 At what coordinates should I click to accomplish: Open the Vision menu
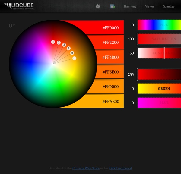(149, 6)
